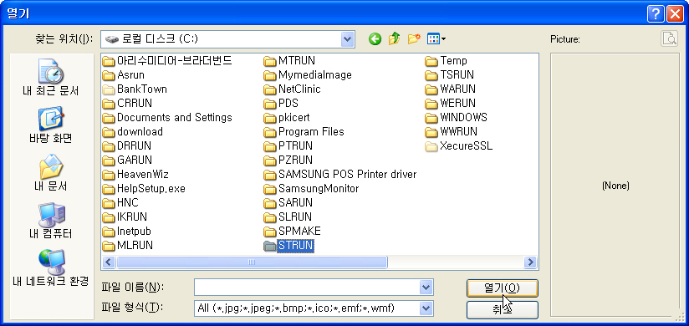This screenshot has height=326, width=689.
Task: Select the MTRUN folder name
Action: click(x=297, y=61)
